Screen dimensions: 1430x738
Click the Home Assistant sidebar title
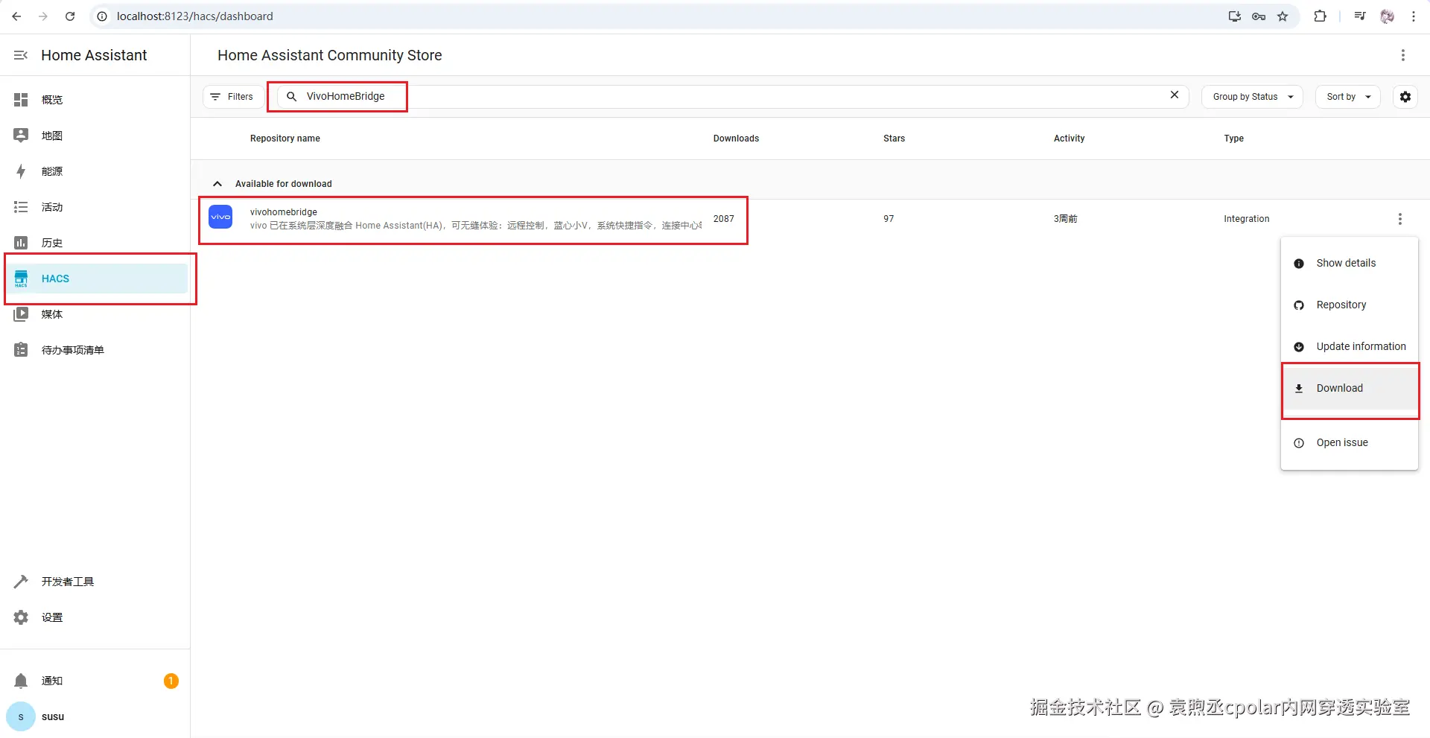pyautogui.click(x=94, y=55)
